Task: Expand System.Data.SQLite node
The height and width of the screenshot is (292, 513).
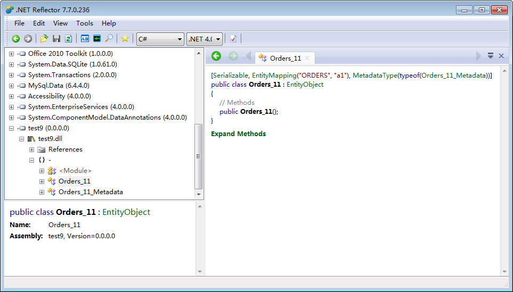Action: tap(11, 65)
